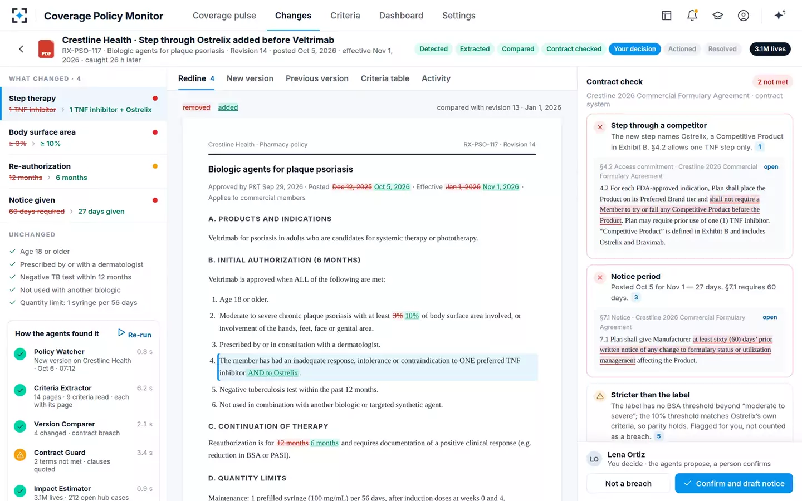802x501 pixels.
Task: Open the user account profile icon
Action: [x=744, y=16]
